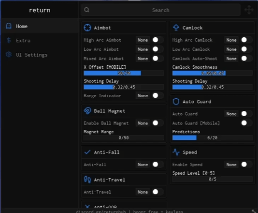Click the Search input field
Viewport: 258px width, 213px height.
pos(160,10)
